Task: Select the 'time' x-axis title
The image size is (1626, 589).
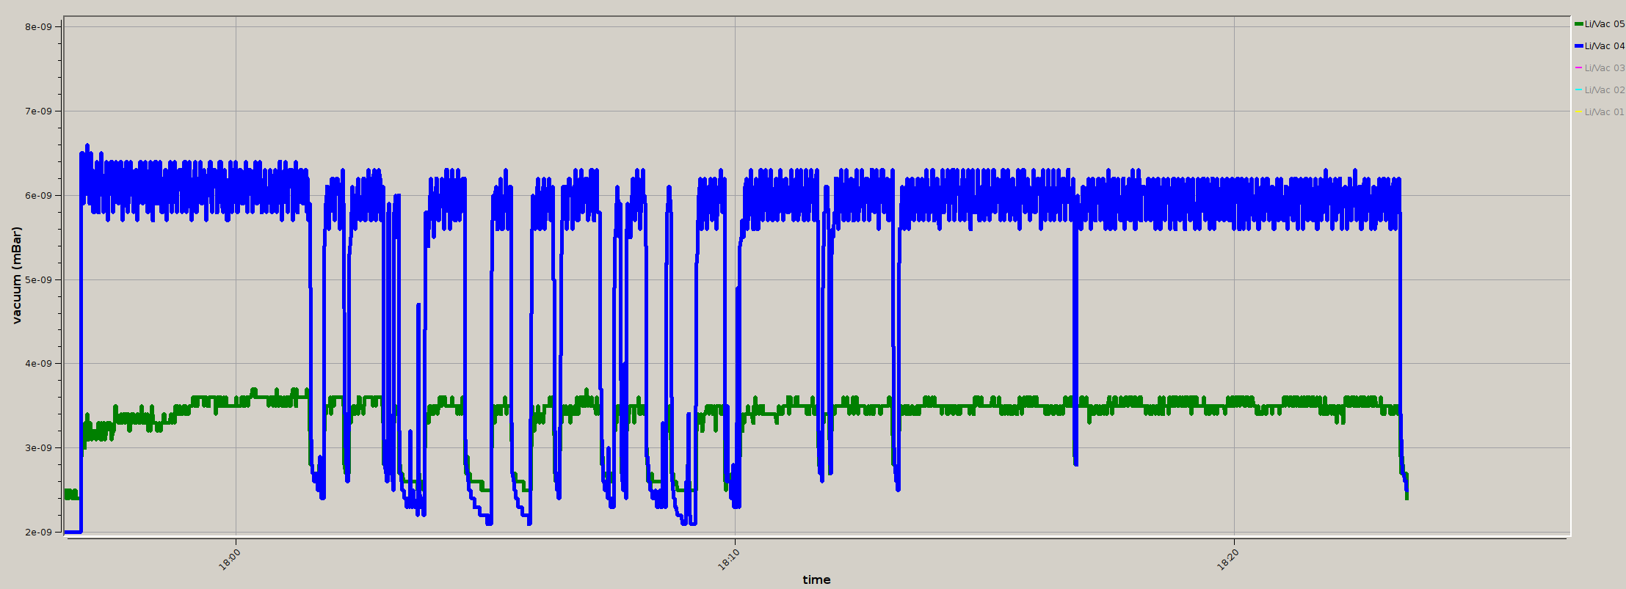Action: 816,579
